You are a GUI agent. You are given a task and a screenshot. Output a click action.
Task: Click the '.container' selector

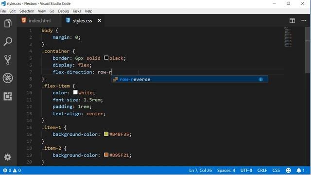[55, 51]
